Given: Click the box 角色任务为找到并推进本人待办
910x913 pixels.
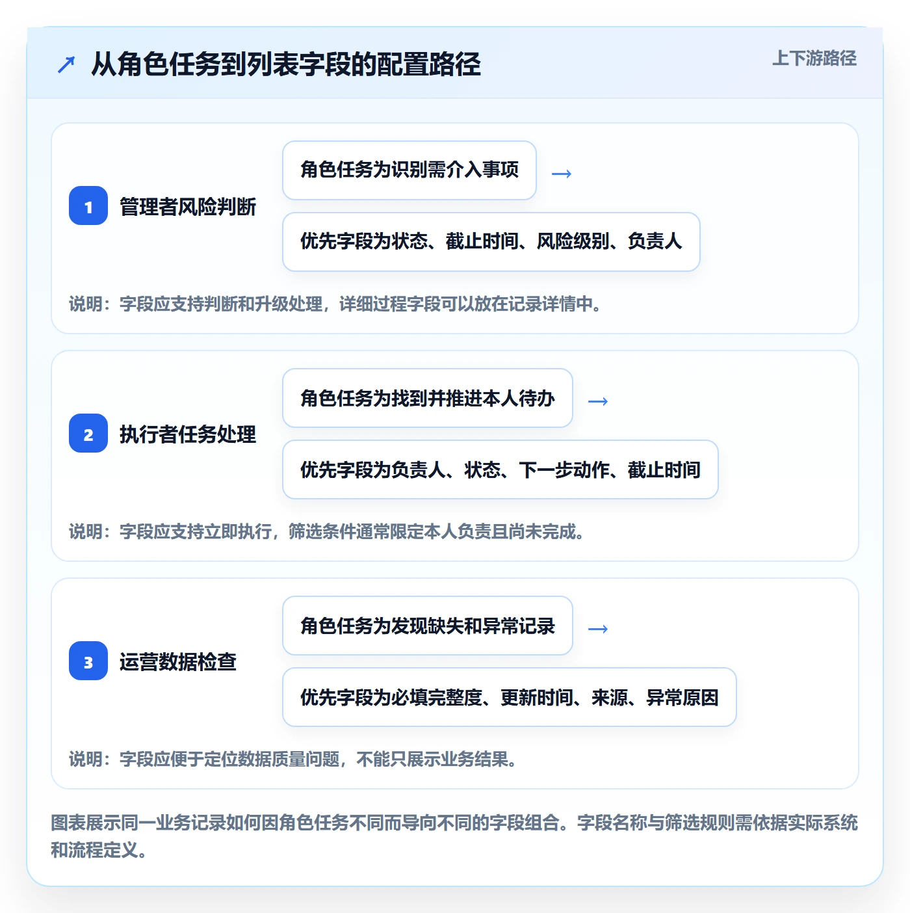Looking at the screenshot, I should [x=428, y=398].
